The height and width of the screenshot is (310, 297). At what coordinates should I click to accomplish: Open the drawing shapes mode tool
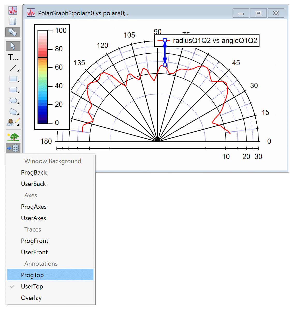pyautogui.click(x=13, y=32)
